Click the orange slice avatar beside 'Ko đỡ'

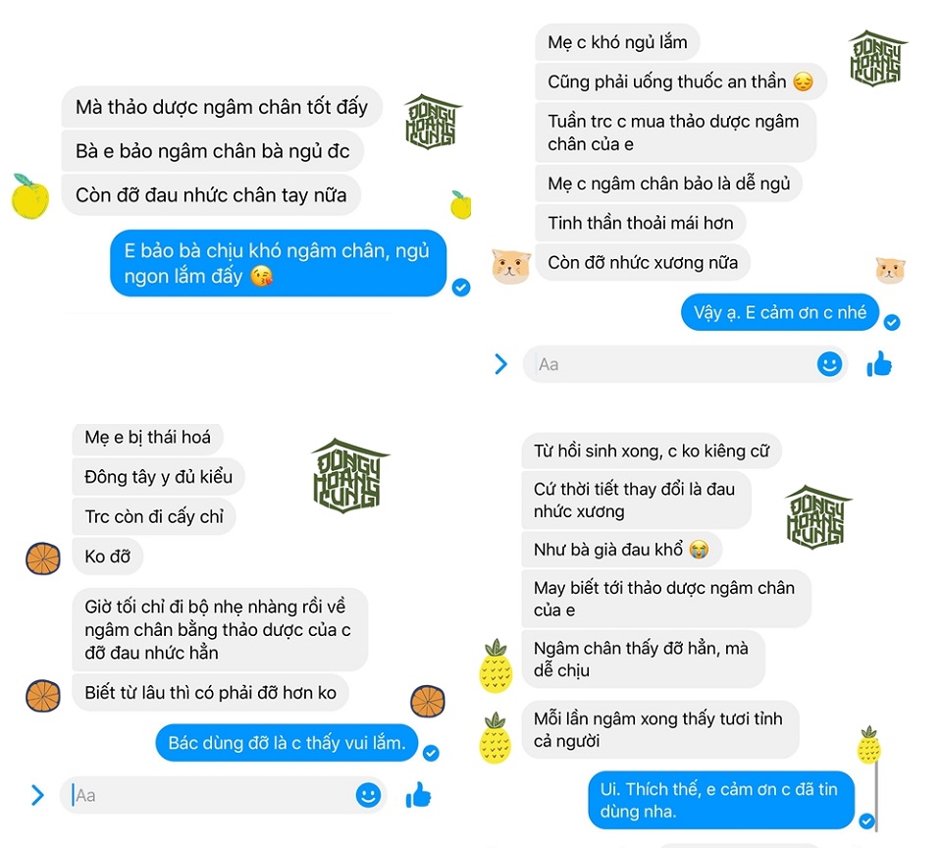(x=42, y=558)
